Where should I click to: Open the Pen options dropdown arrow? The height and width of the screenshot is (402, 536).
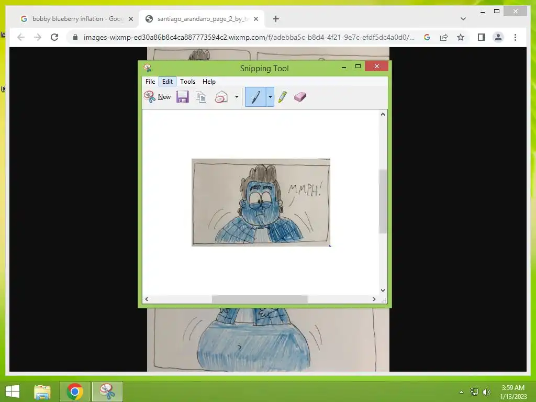click(270, 97)
